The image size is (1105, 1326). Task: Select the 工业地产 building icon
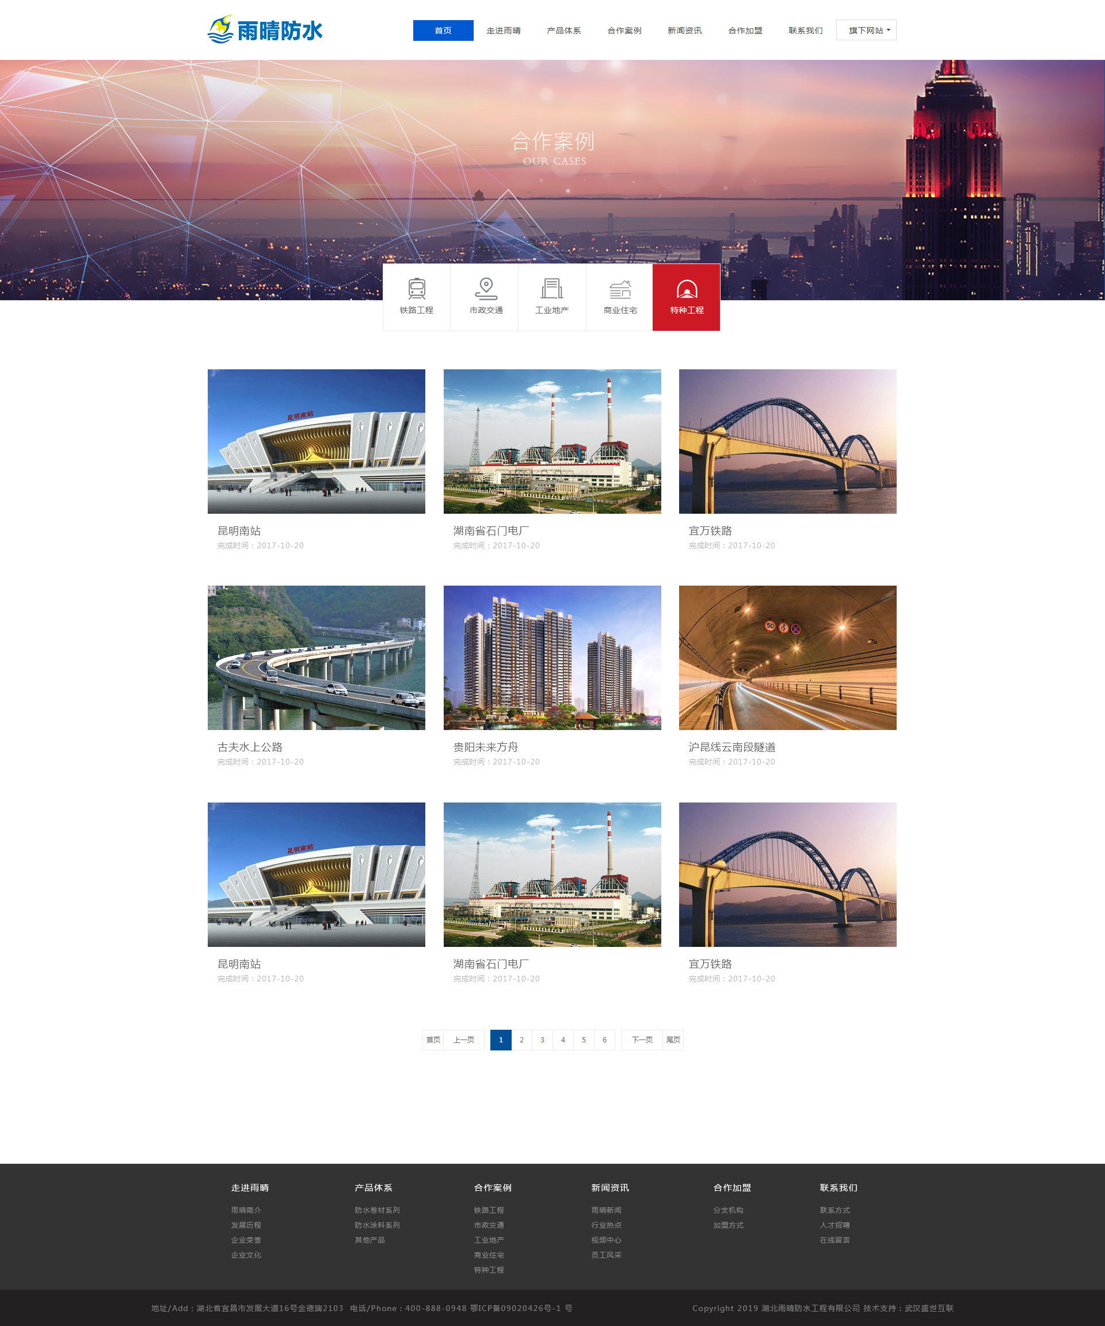[551, 289]
